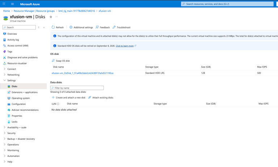
Task: Open xfusion-vm breadcrumb link
Action: (105, 11)
